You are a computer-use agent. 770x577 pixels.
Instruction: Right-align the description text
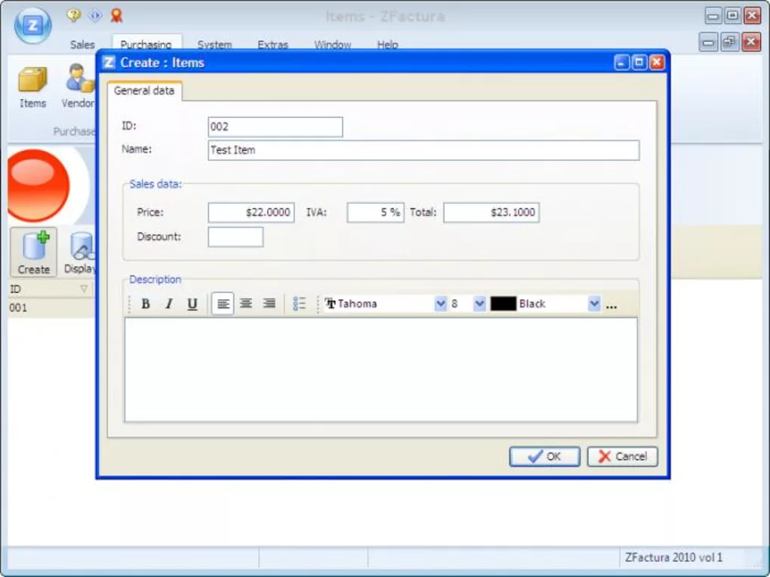point(269,304)
